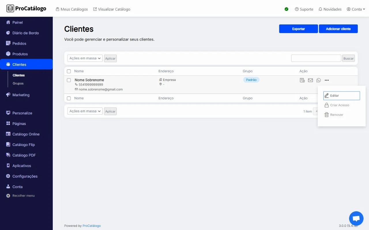Click the Exportar button
This screenshot has width=369, height=230.
[298, 29]
